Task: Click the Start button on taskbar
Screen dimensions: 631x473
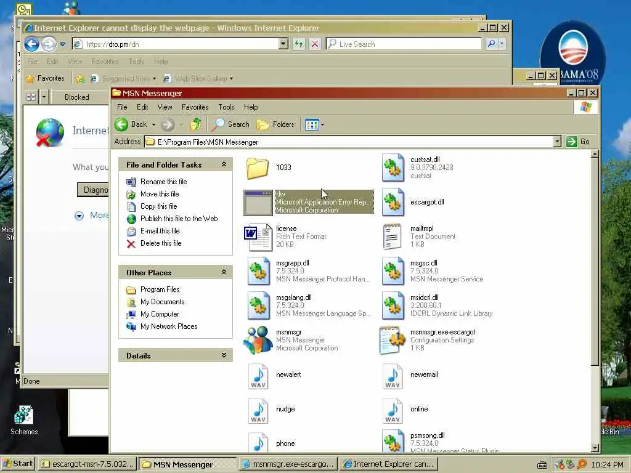Action: tap(18, 464)
